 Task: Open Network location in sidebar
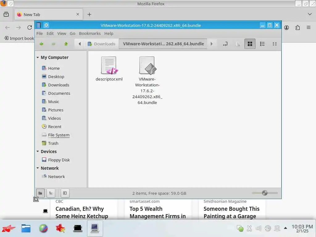56,177
